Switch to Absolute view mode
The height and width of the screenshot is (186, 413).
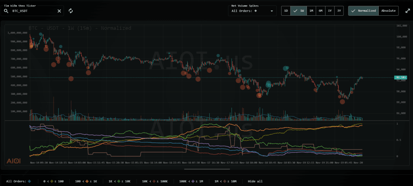388,11
